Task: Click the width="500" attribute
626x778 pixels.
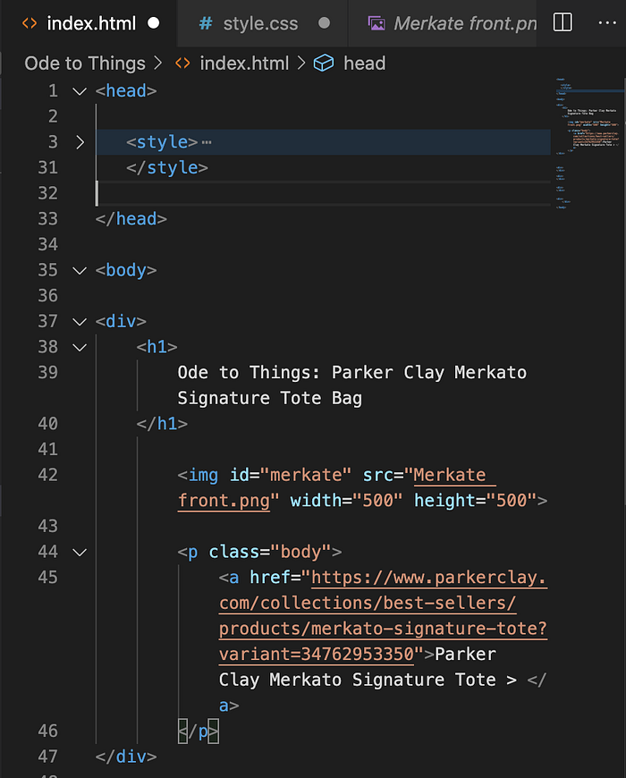Action: [346, 501]
